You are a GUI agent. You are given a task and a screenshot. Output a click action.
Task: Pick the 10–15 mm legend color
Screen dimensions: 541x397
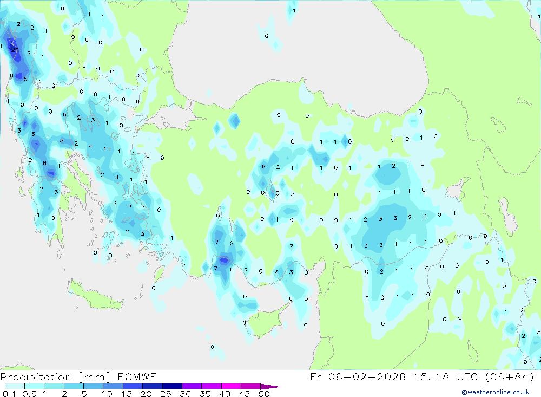pos(113,386)
